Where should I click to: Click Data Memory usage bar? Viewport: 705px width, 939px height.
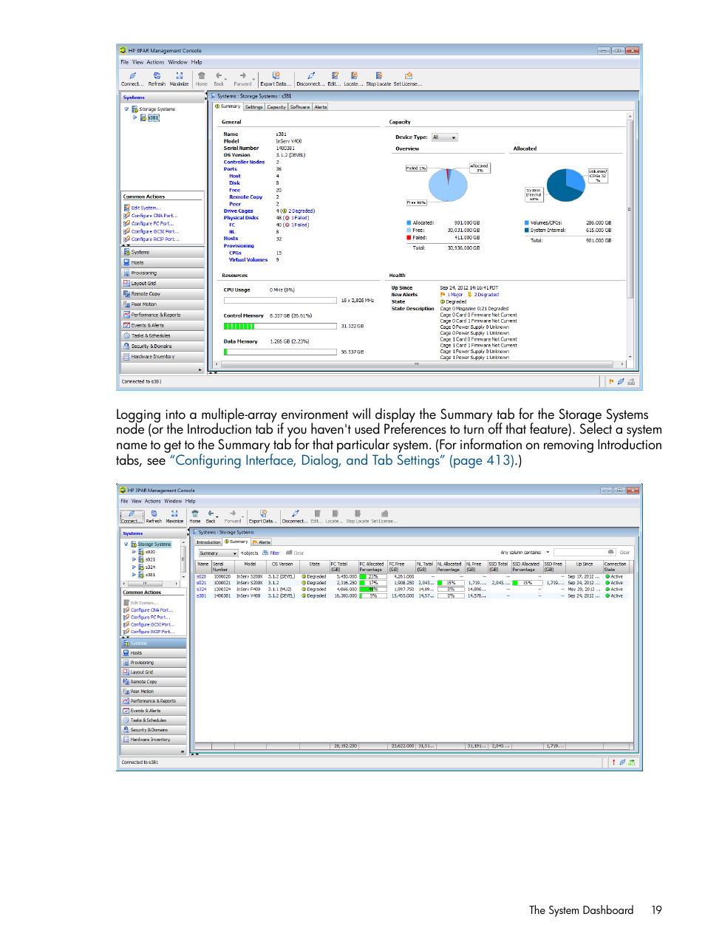click(282, 352)
